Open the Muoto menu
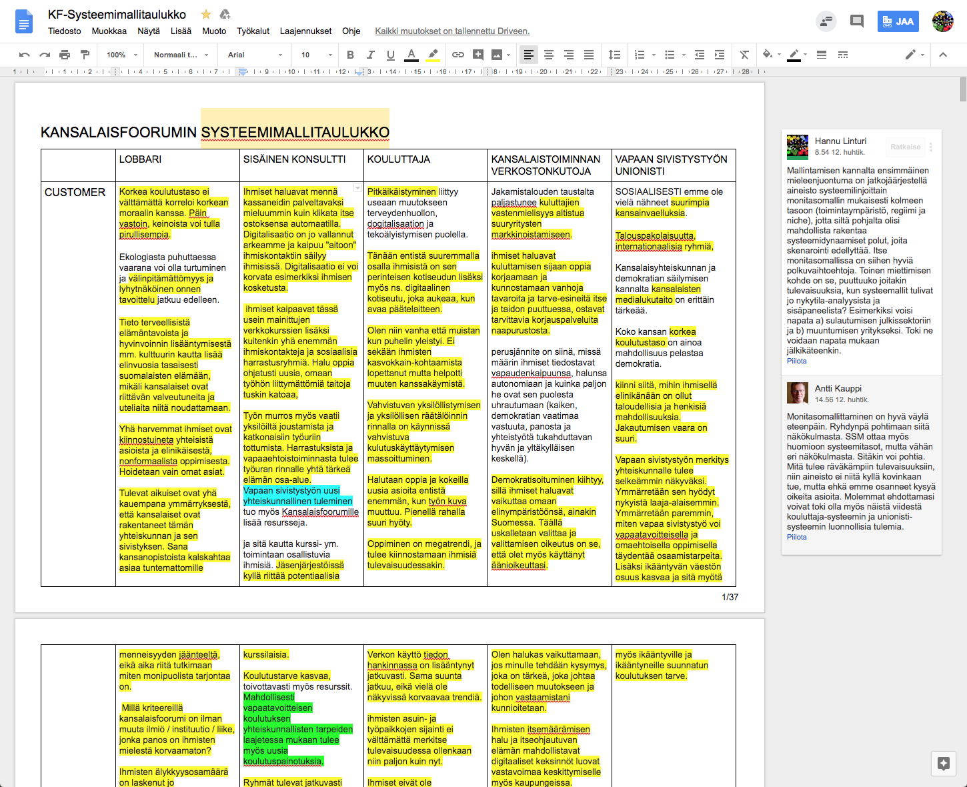Image resolution: width=967 pixels, height=787 pixels. pyautogui.click(x=214, y=31)
